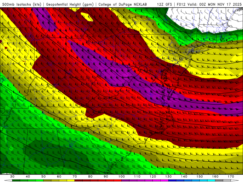Click the 50 kt legend label
This screenshot has width=243, height=182.
(x=43, y=177)
